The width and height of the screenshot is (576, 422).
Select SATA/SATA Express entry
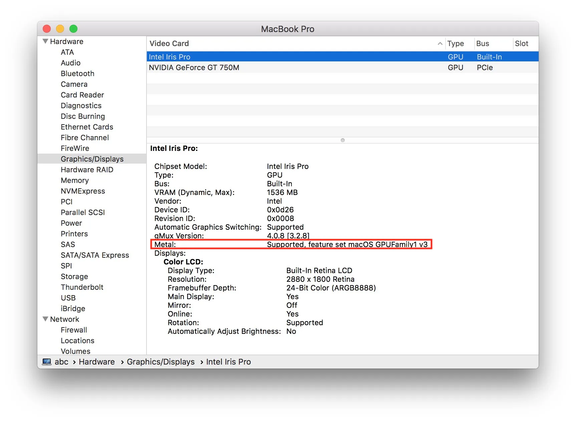click(x=95, y=255)
